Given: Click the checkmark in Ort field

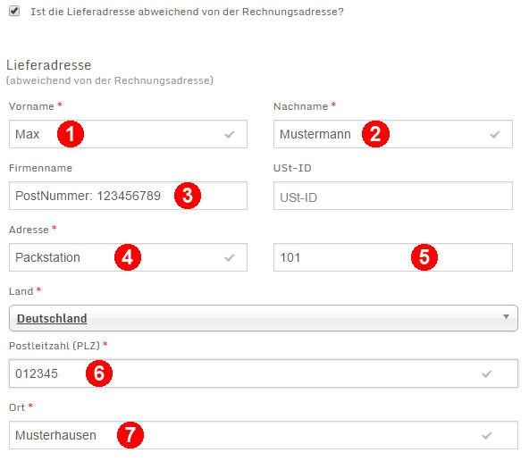Looking at the screenshot, I should (487, 435).
